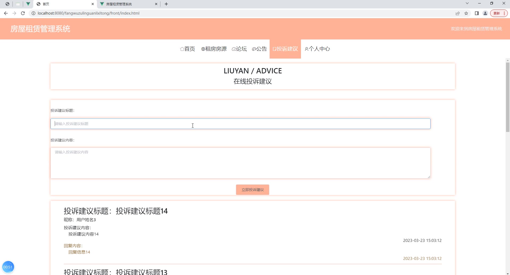Image resolution: width=510 pixels, height=275 pixels.
Task: Click the 回复信息14 reply text
Action: coord(79,252)
